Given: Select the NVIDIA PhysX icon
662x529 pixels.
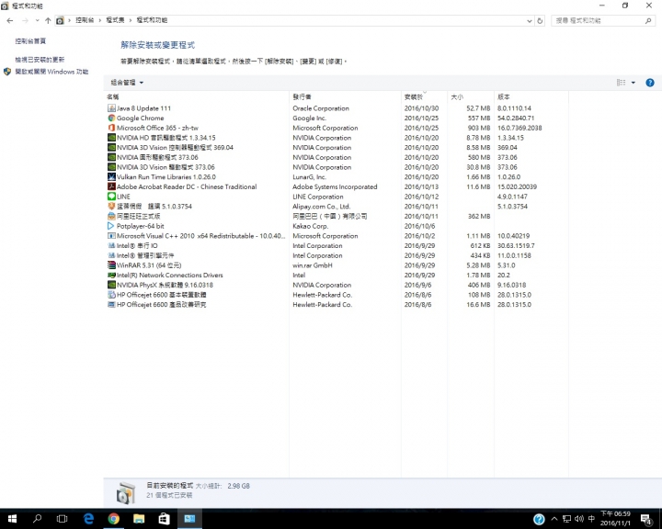Looking at the screenshot, I should pyautogui.click(x=111, y=286).
